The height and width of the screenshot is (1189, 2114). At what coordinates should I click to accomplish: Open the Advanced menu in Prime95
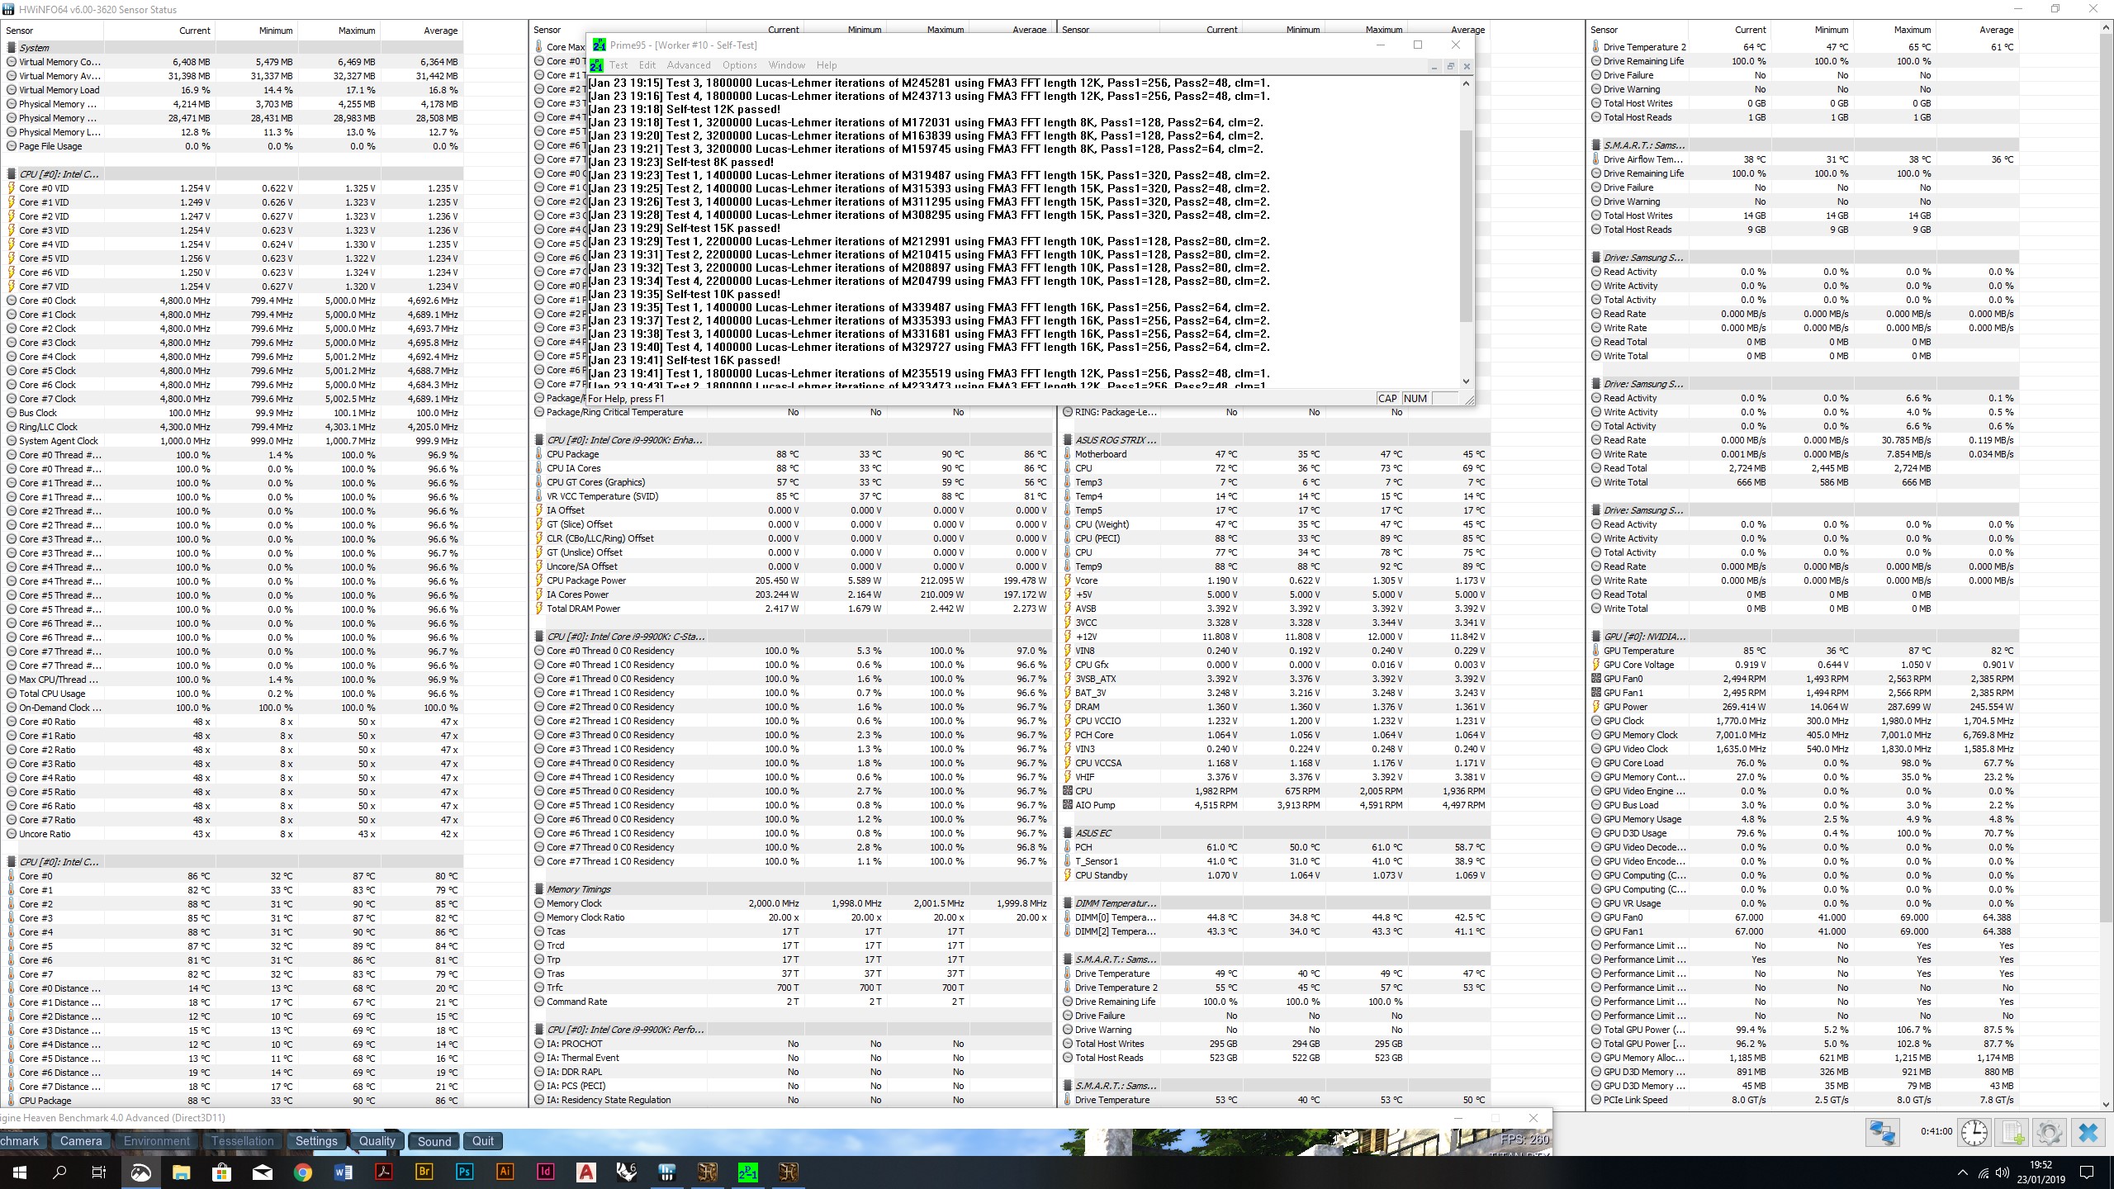click(688, 65)
